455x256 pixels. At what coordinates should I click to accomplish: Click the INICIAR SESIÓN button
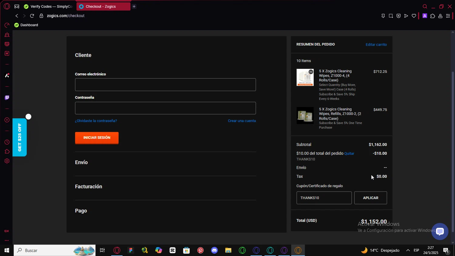pos(97,138)
